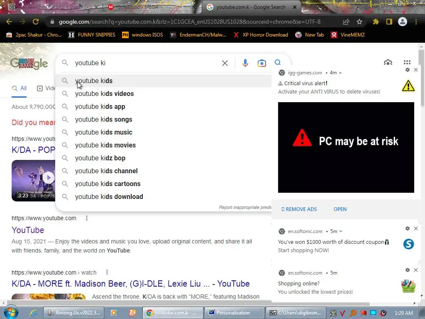Click the 1:29 AM taskbar clock
Image resolution: width=425 pixels, height=319 pixels.
[x=404, y=313]
